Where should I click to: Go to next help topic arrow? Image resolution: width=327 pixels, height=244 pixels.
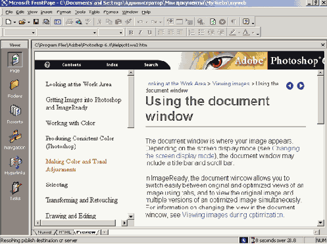pyautogui.click(x=301, y=86)
